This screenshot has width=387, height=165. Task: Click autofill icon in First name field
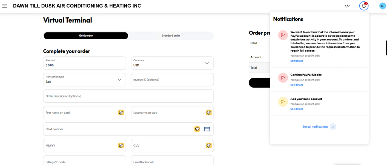click(x=121, y=113)
